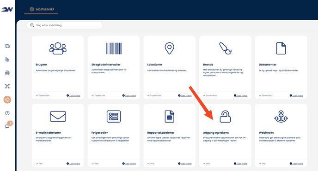
Task: Click the 'E-mailskabeloner' card title
Action: [48, 133]
